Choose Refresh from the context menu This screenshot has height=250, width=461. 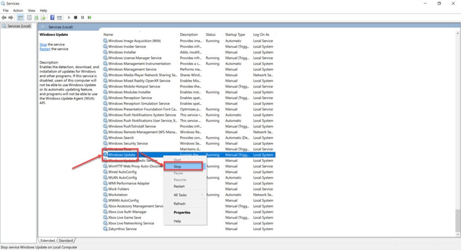click(185, 204)
